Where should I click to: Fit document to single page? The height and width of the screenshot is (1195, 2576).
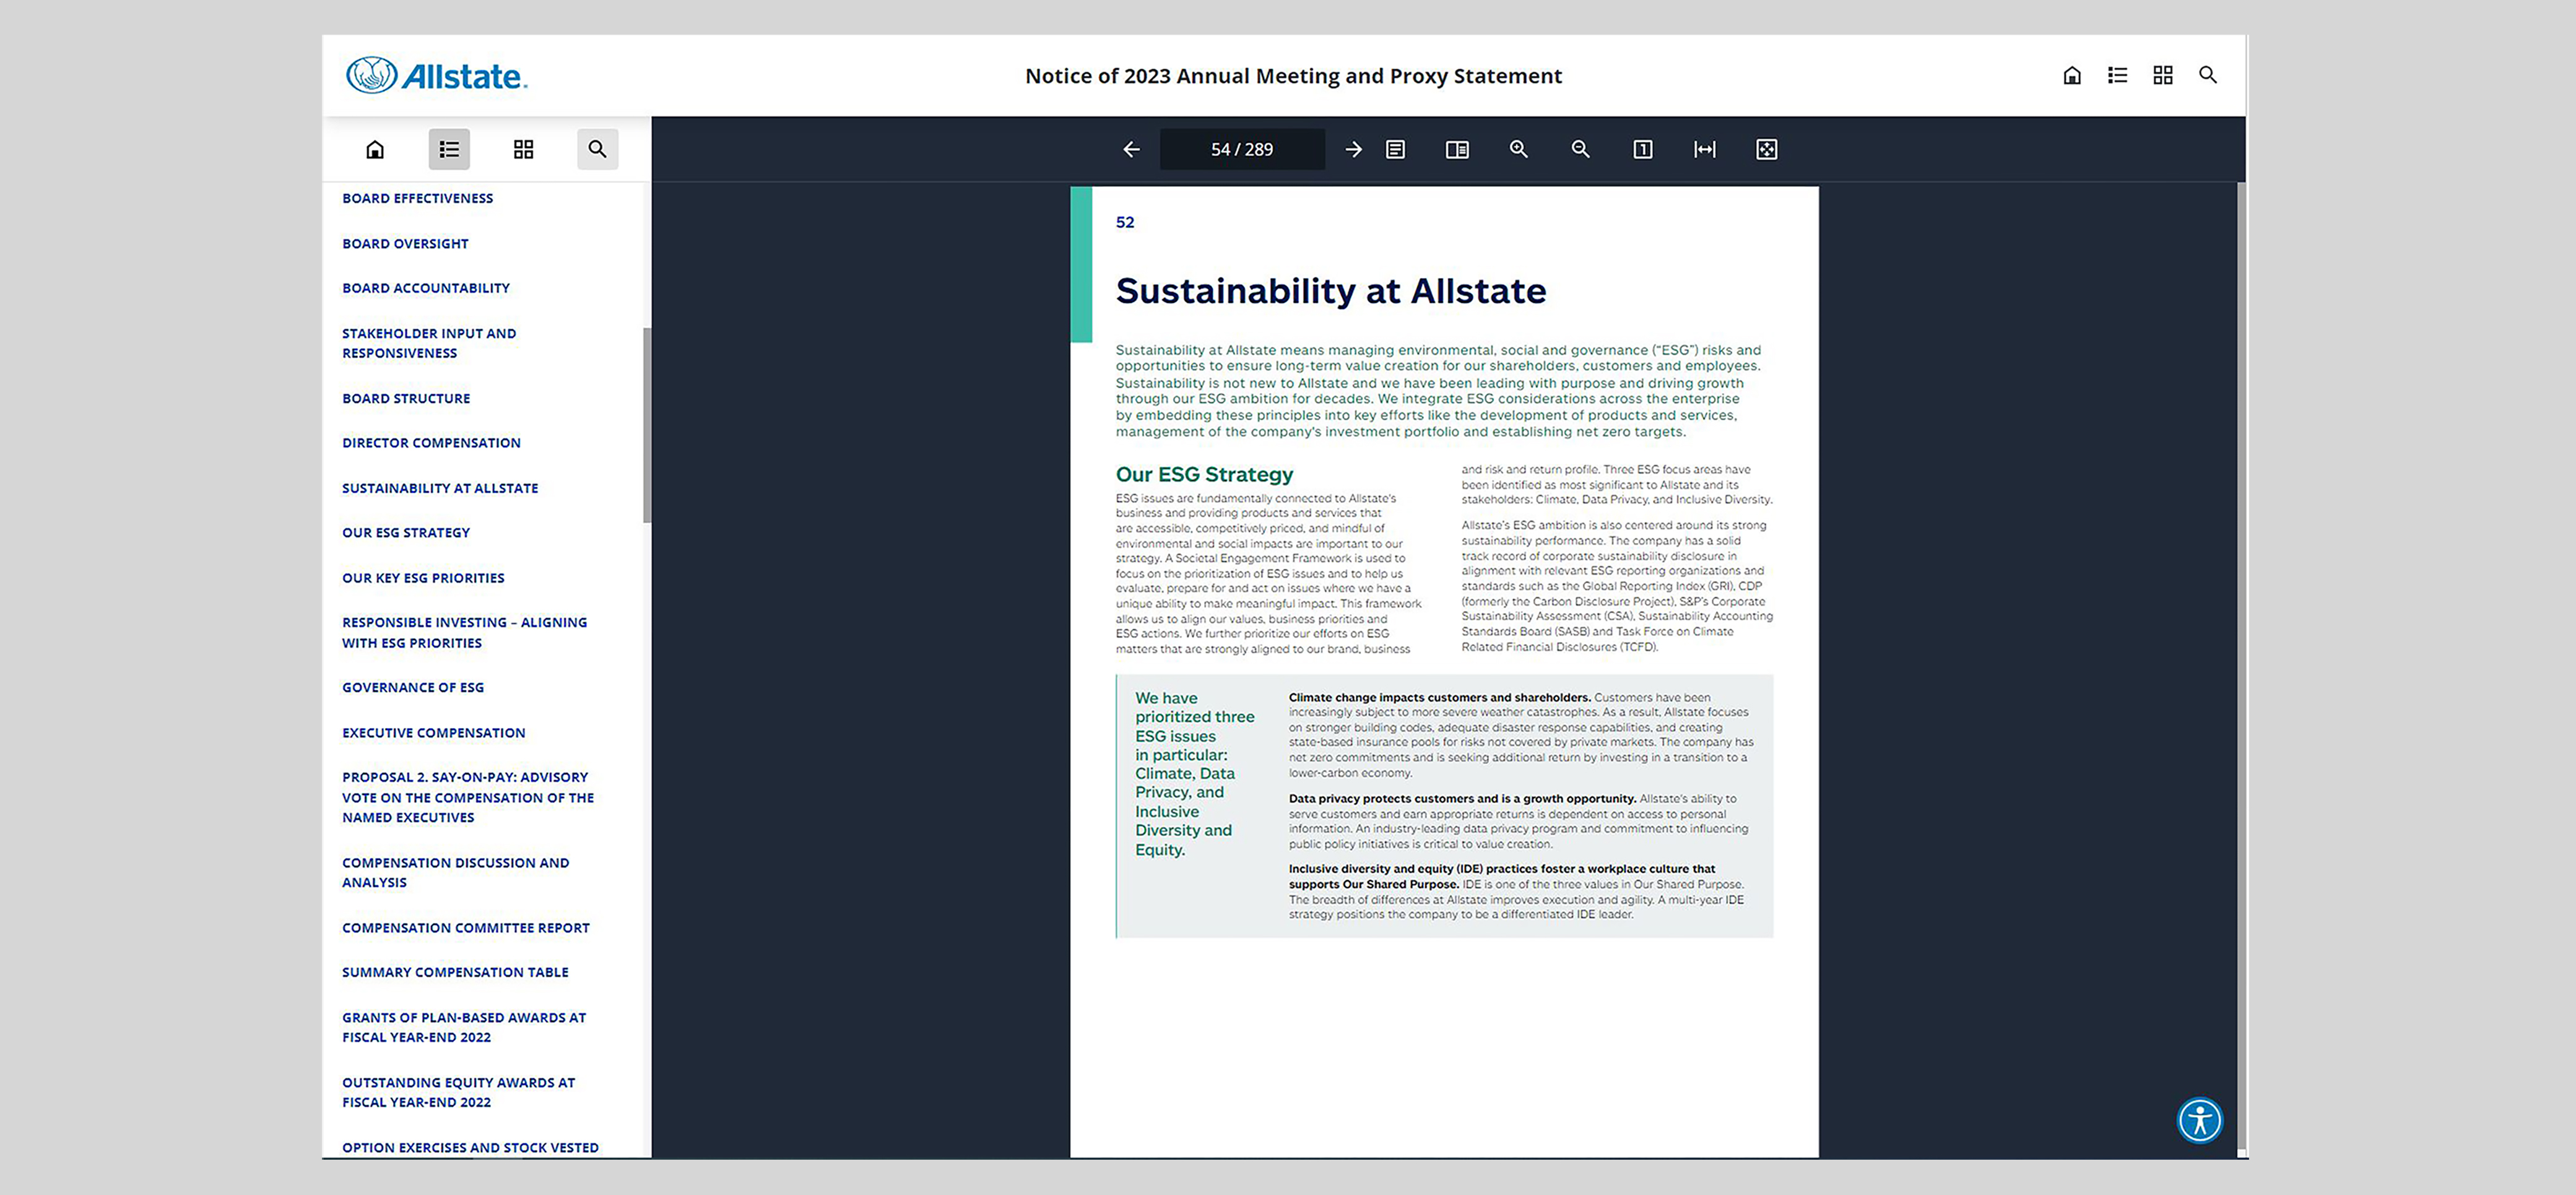pyautogui.click(x=1643, y=149)
